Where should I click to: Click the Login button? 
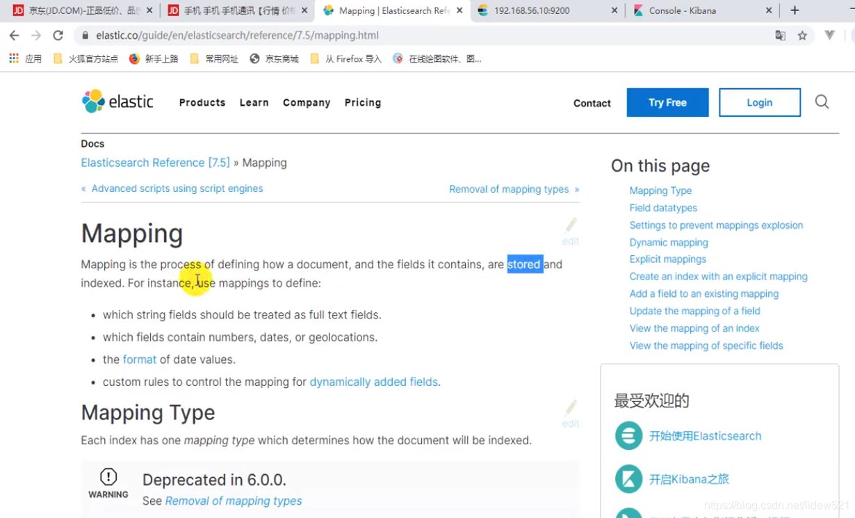tap(760, 102)
